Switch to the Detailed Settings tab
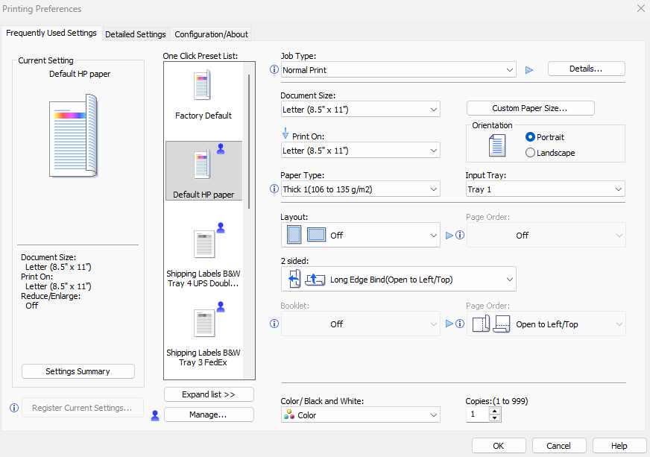 point(136,34)
